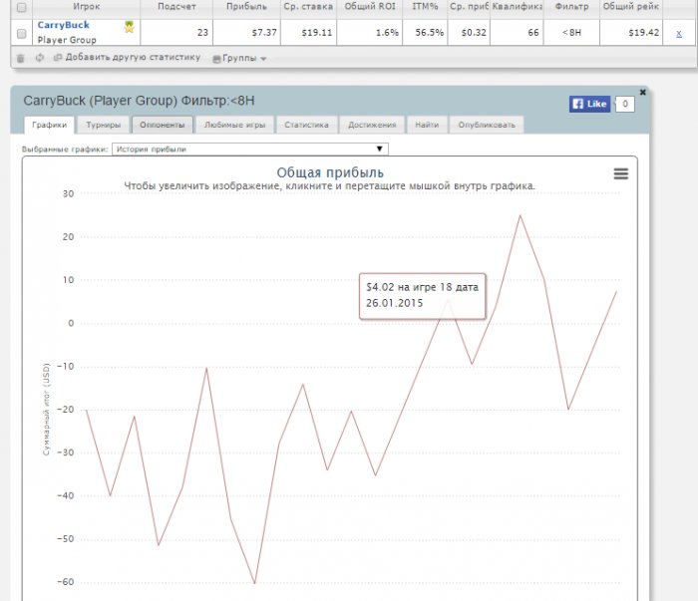The height and width of the screenshot is (601, 698).
Task: Tick the select-all checkbox in the table header
Action: (x=21, y=7)
